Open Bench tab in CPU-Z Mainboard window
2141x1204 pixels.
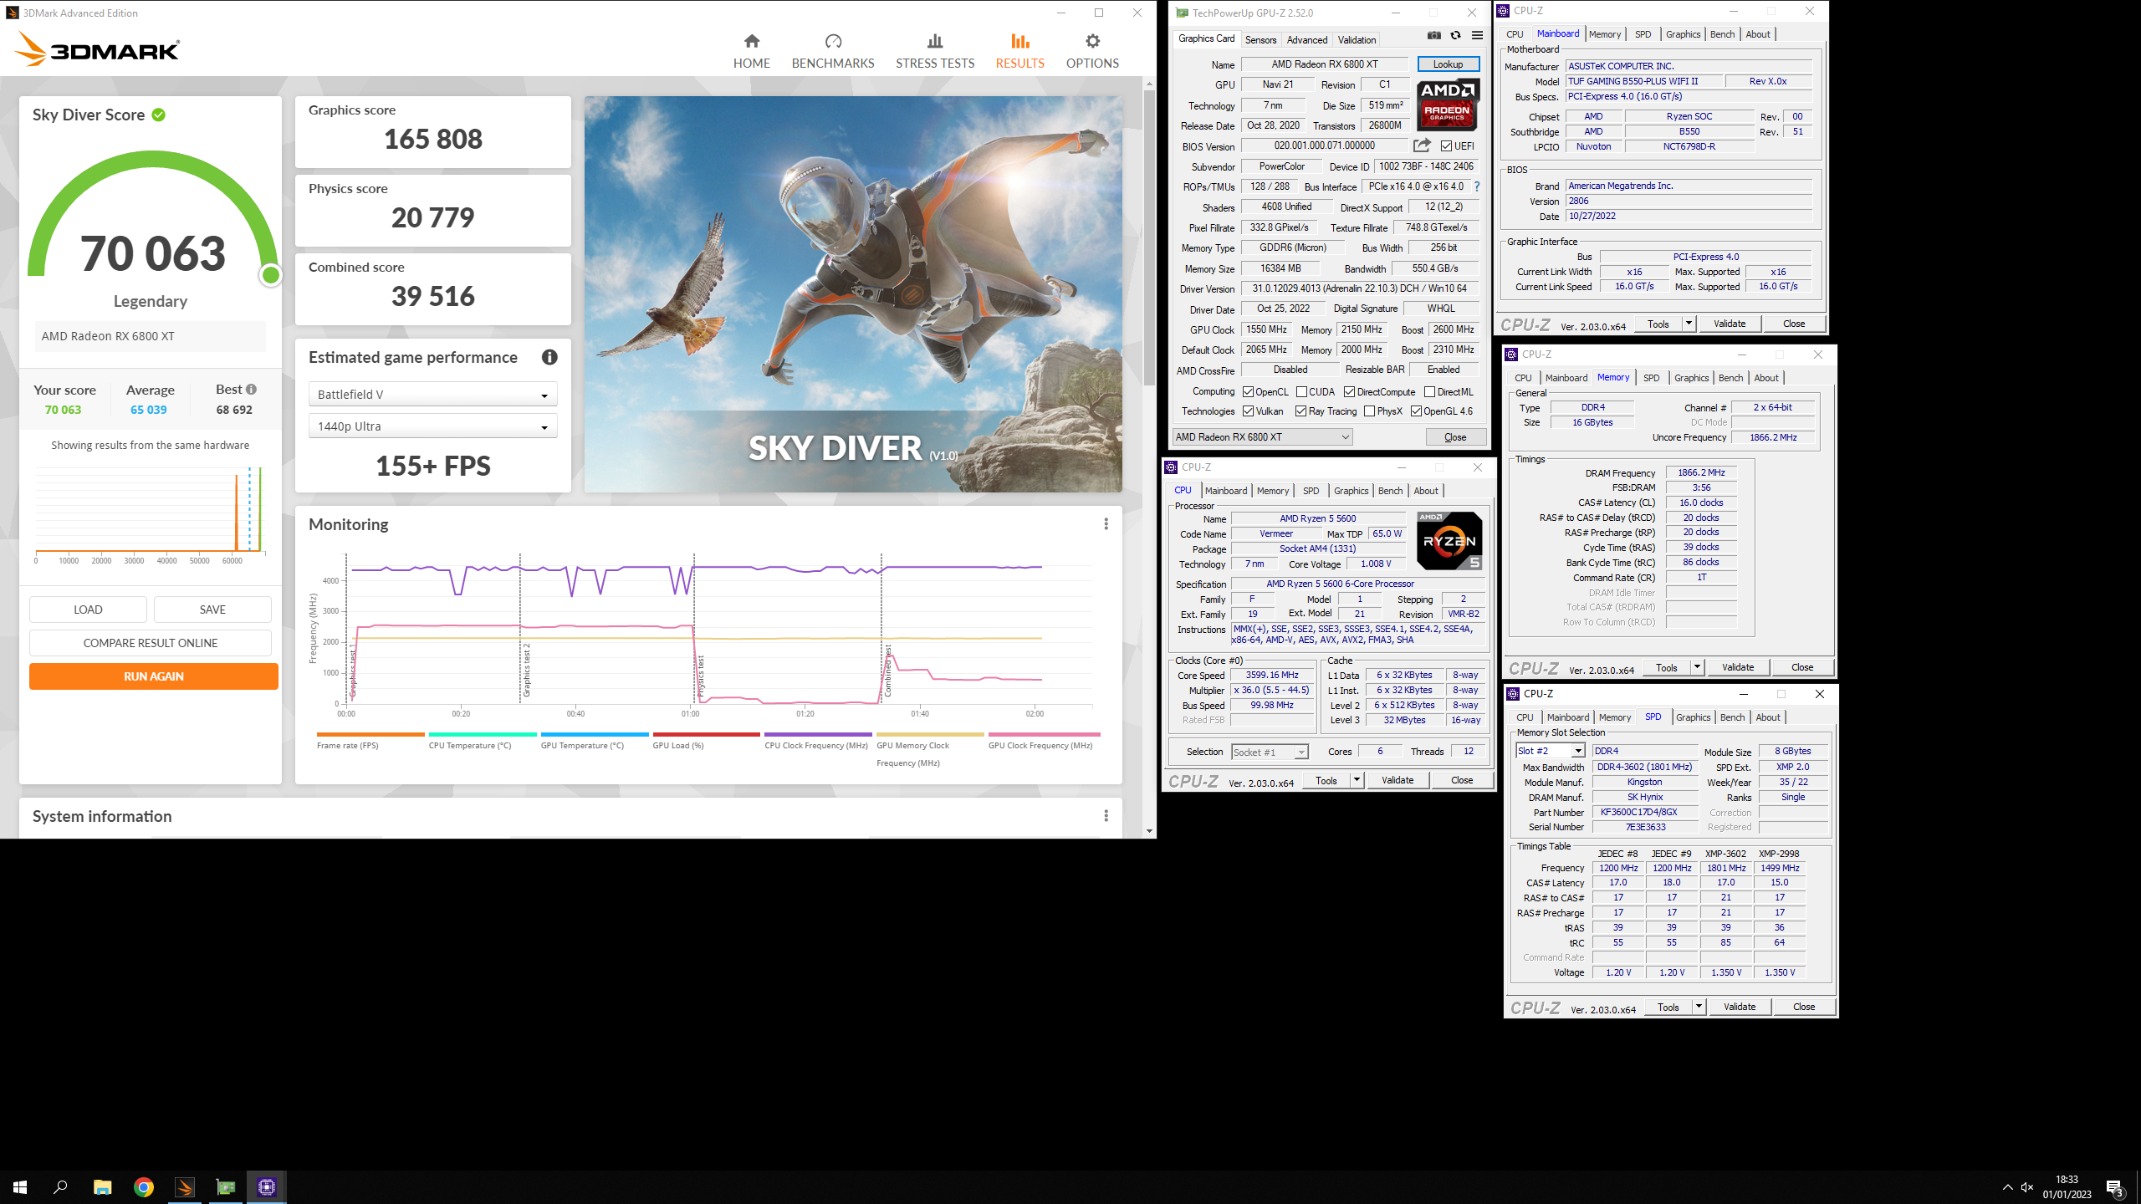pos(1722,34)
